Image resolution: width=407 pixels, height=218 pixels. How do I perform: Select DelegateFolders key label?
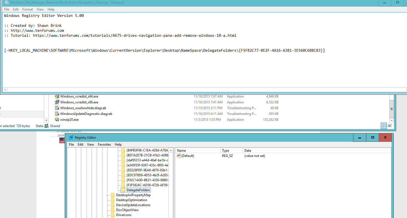click(x=138, y=190)
